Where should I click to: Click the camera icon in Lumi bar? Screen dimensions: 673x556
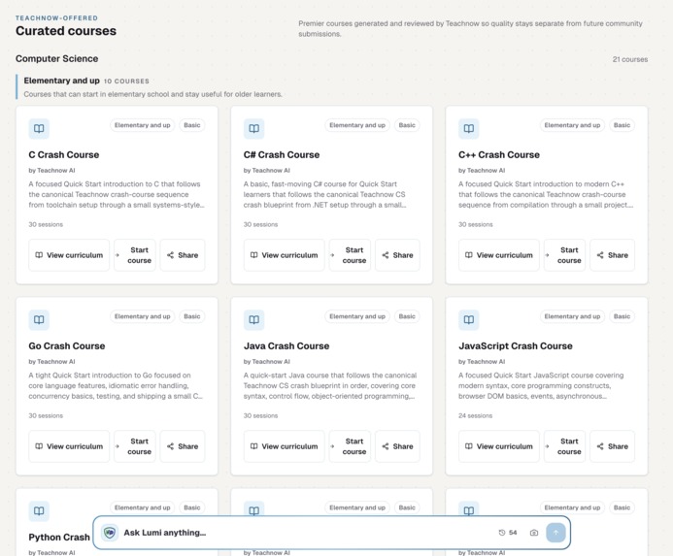pyautogui.click(x=534, y=533)
